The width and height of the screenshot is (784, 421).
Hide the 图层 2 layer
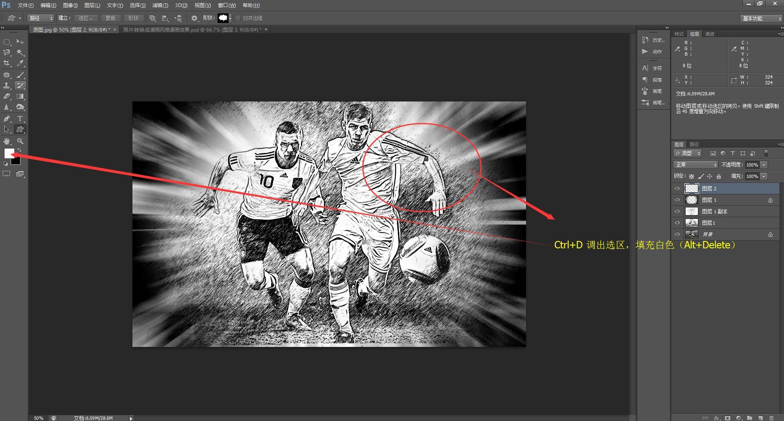pos(677,189)
